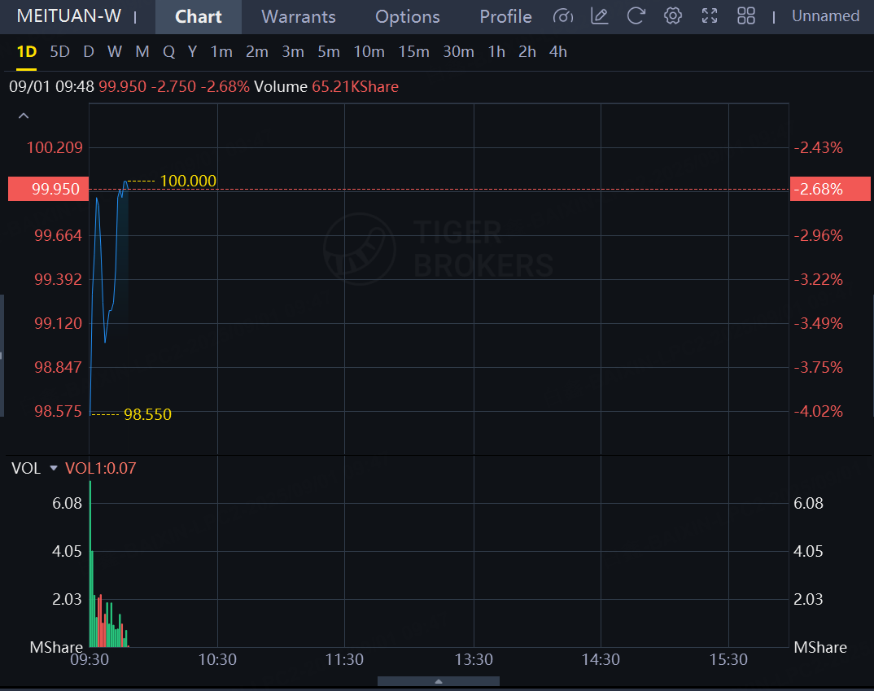
Task: Open the speedometer indicator icon
Action: (562, 16)
